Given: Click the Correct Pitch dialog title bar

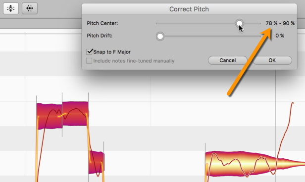Looking at the screenshot, I should pos(189,9).
